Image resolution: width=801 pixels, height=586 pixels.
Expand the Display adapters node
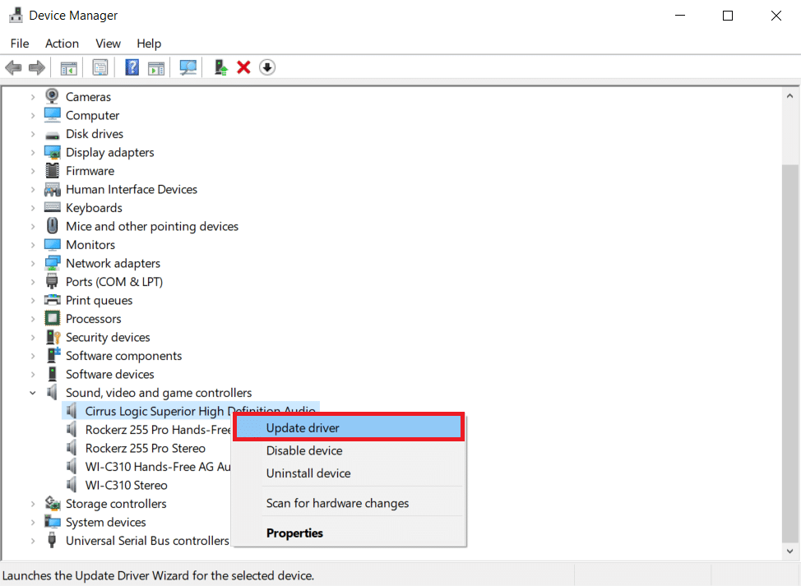pyautogui.click(x=33, y=153)
